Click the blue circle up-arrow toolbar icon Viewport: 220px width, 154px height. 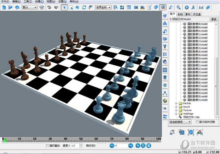tap(187, 7)
